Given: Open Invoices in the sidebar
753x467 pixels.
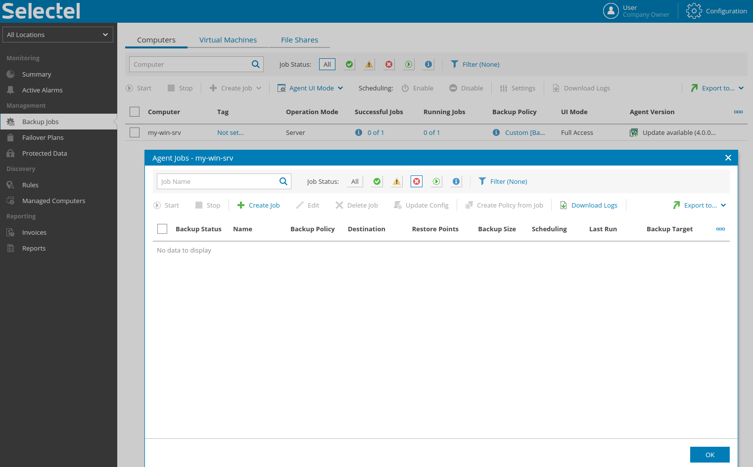Looking at the screenshot, I should 58,232.
